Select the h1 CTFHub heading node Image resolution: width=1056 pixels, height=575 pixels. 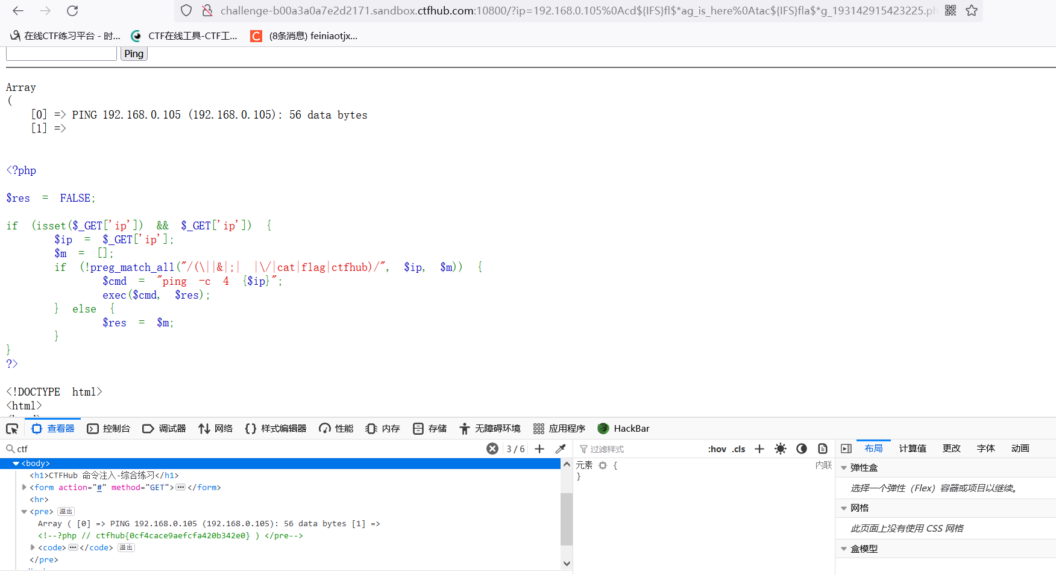click(x=104, y=476)
